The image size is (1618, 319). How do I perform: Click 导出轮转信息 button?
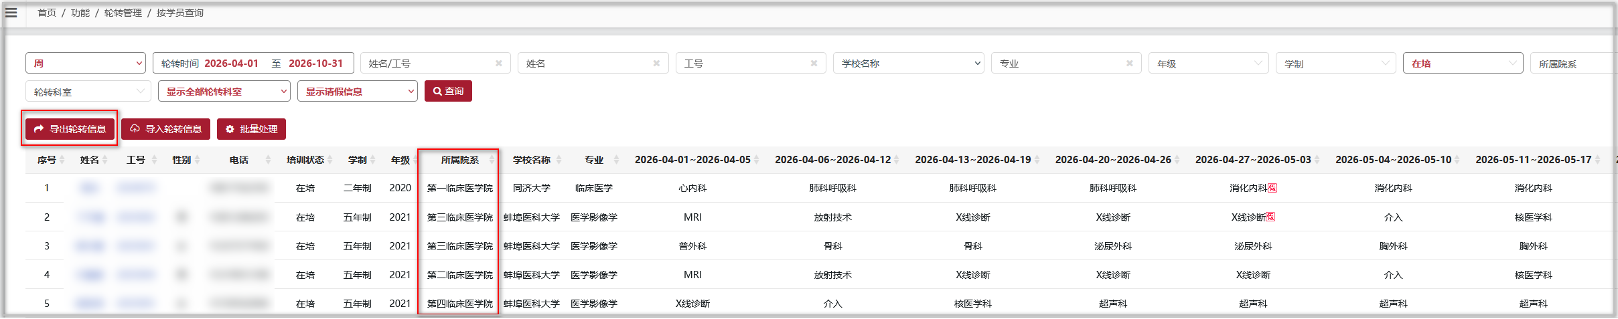click(70, 129)
